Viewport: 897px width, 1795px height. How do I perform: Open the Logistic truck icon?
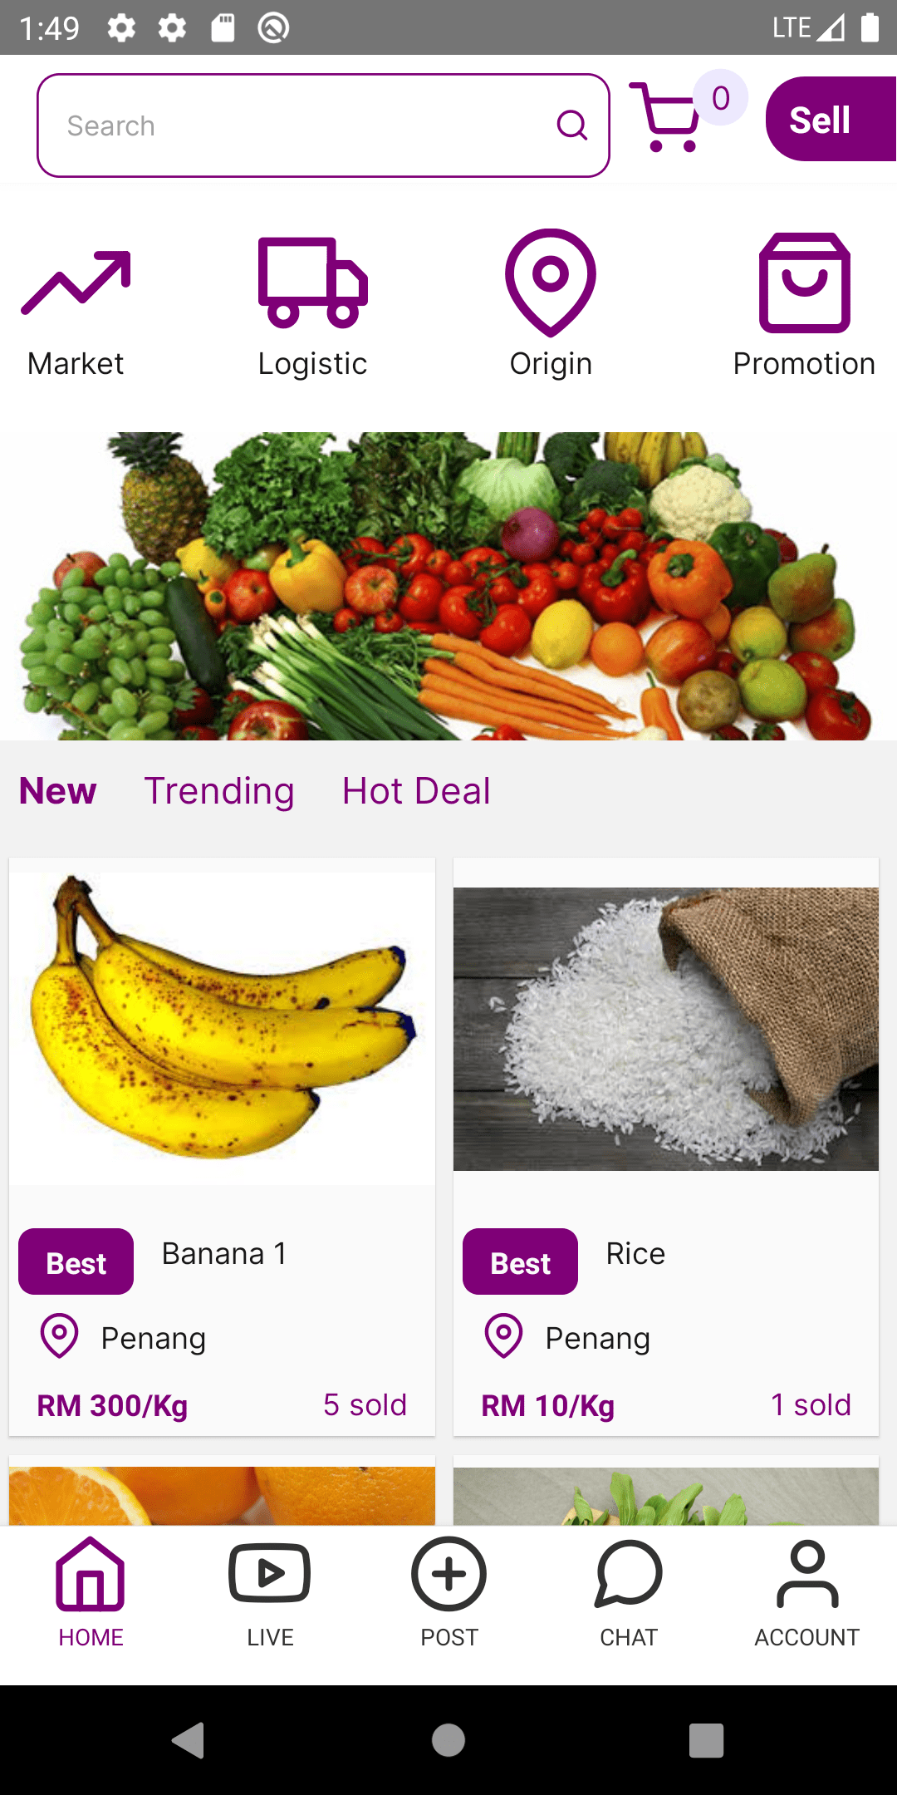tap(312, 283)
